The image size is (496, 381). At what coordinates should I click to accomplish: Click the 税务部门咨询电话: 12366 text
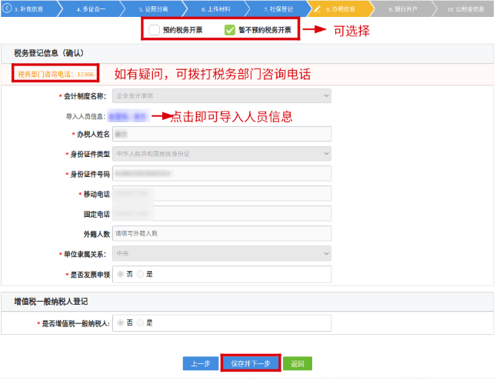[x=55, y=75]
